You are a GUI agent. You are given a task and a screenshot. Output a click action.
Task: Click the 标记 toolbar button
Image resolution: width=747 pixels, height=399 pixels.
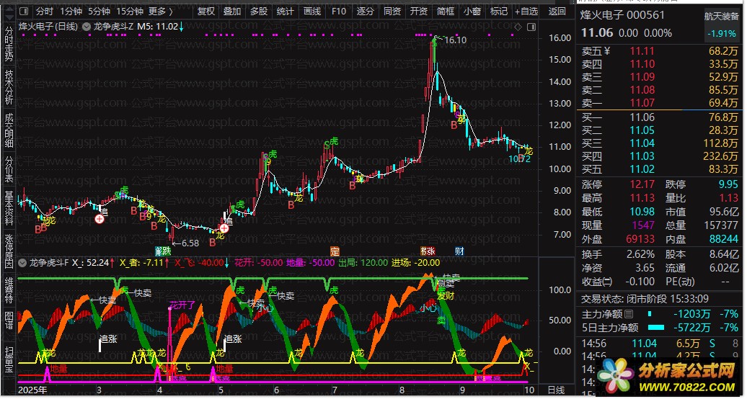(x=498, y=11)
